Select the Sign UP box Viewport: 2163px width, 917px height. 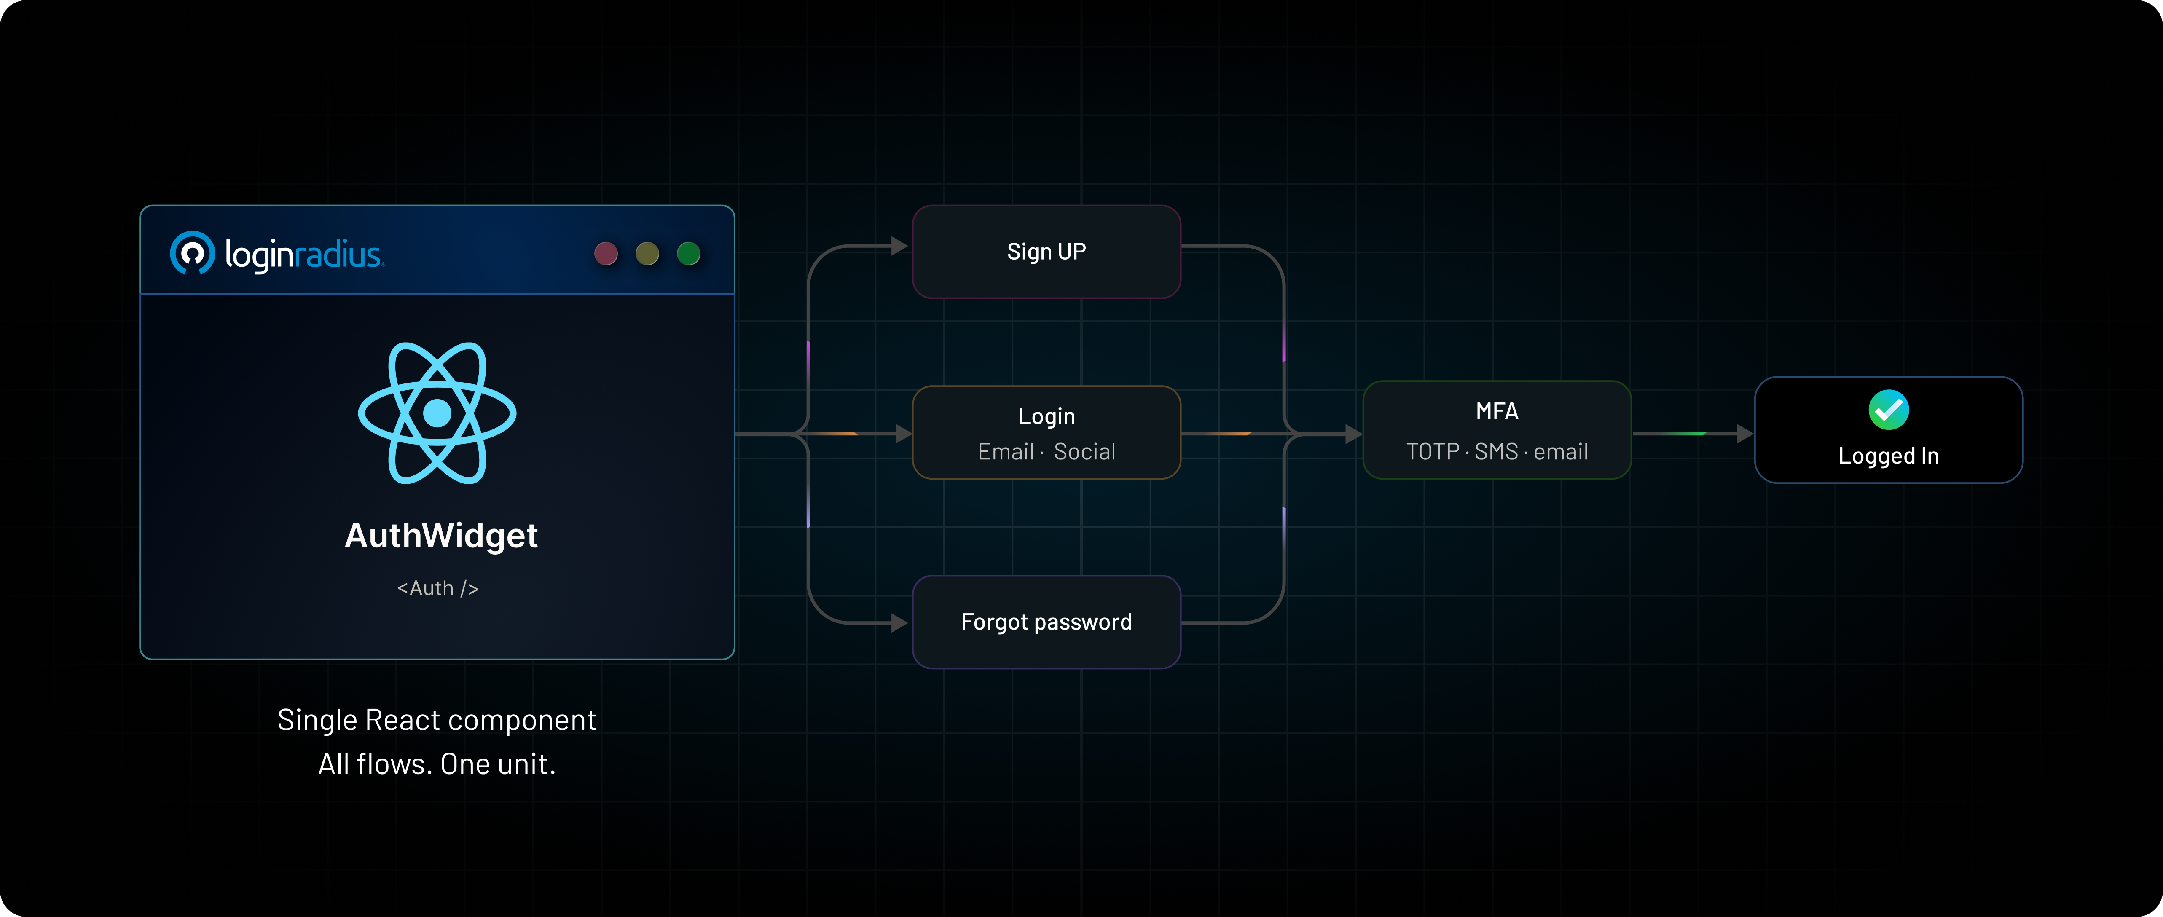coord(1046,252)
